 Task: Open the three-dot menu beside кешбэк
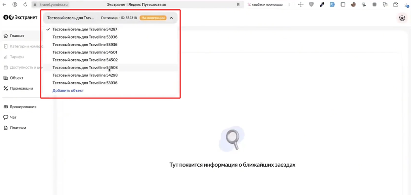point(289,4)
